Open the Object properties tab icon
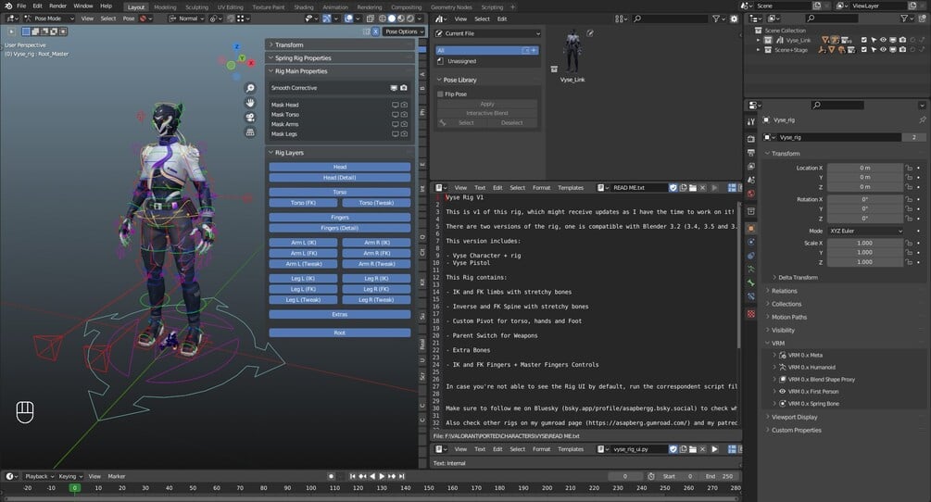This screenshot has height=502, width=931. click(x=751, y=229)
